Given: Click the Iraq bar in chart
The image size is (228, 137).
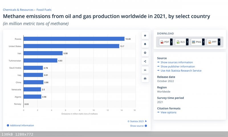Looking at the screenshot, I should (x=33, y=75).
